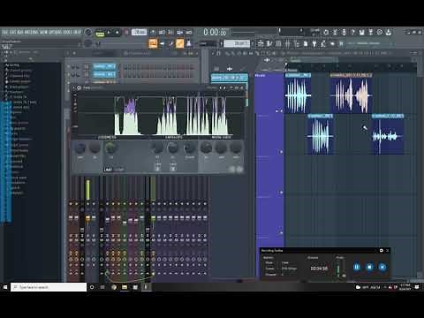
Task: Click the rightmost top toolbar icon with down arrow
Action: [389, 32]
